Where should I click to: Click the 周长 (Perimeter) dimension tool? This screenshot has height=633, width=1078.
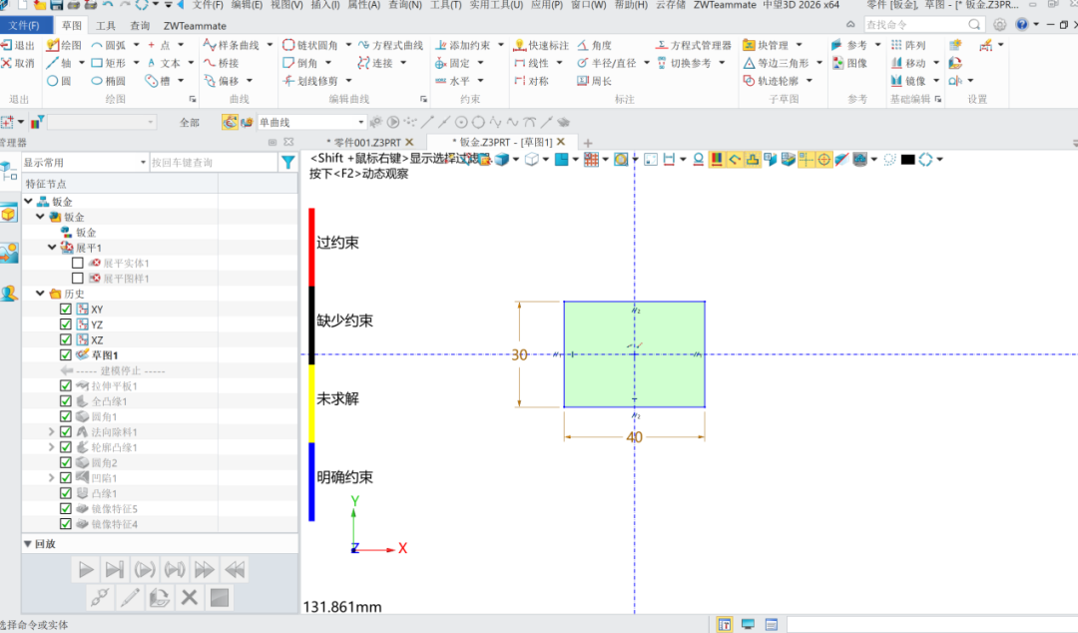tap(595, 81)
